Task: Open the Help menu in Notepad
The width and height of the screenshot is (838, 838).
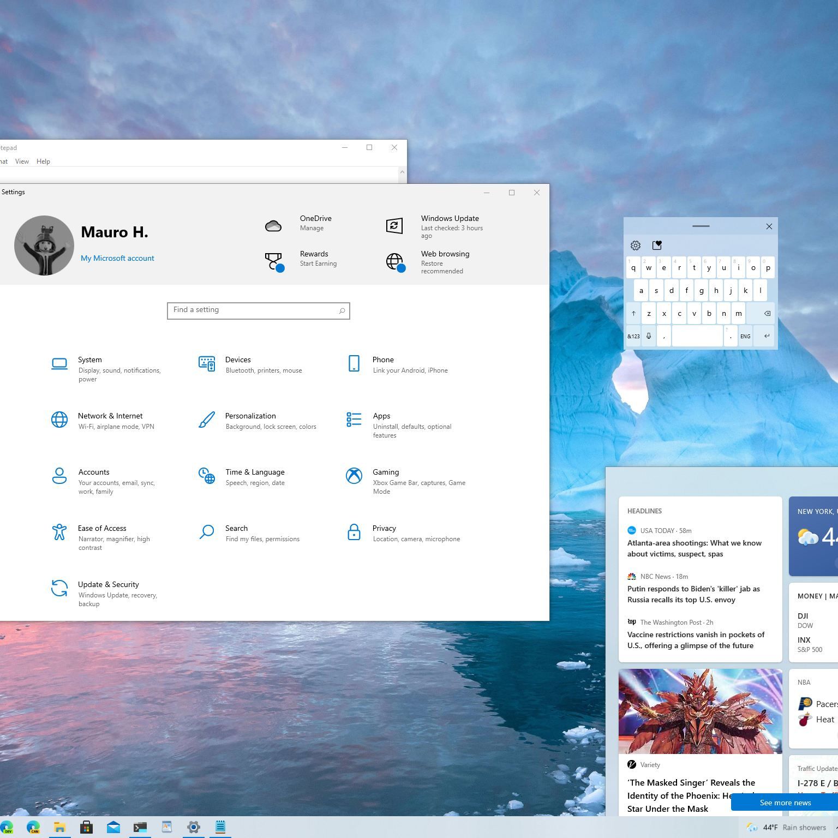Action: click(43, 161)
